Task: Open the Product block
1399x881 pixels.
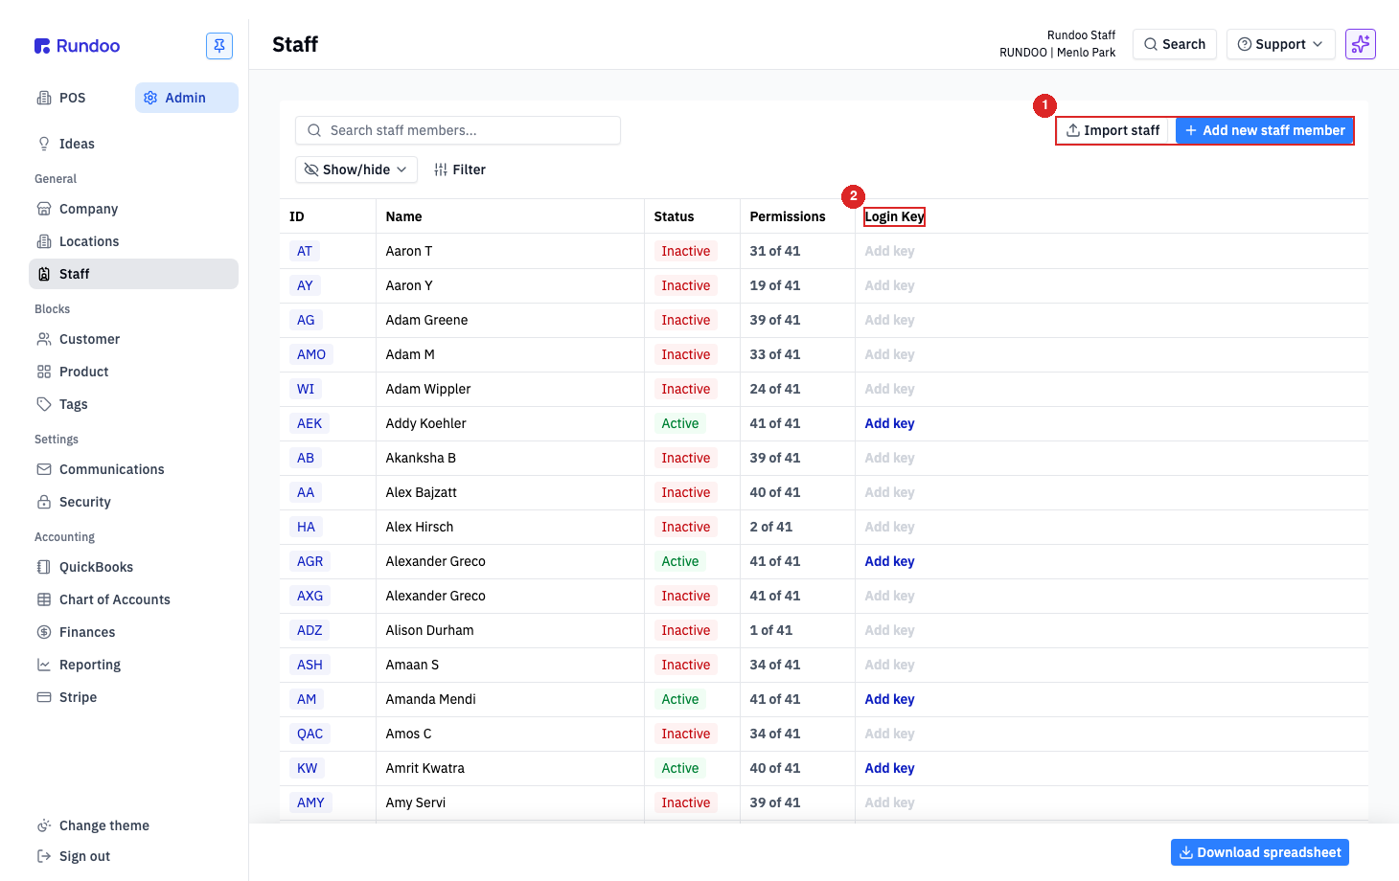Action: click(x=83, y=372)
